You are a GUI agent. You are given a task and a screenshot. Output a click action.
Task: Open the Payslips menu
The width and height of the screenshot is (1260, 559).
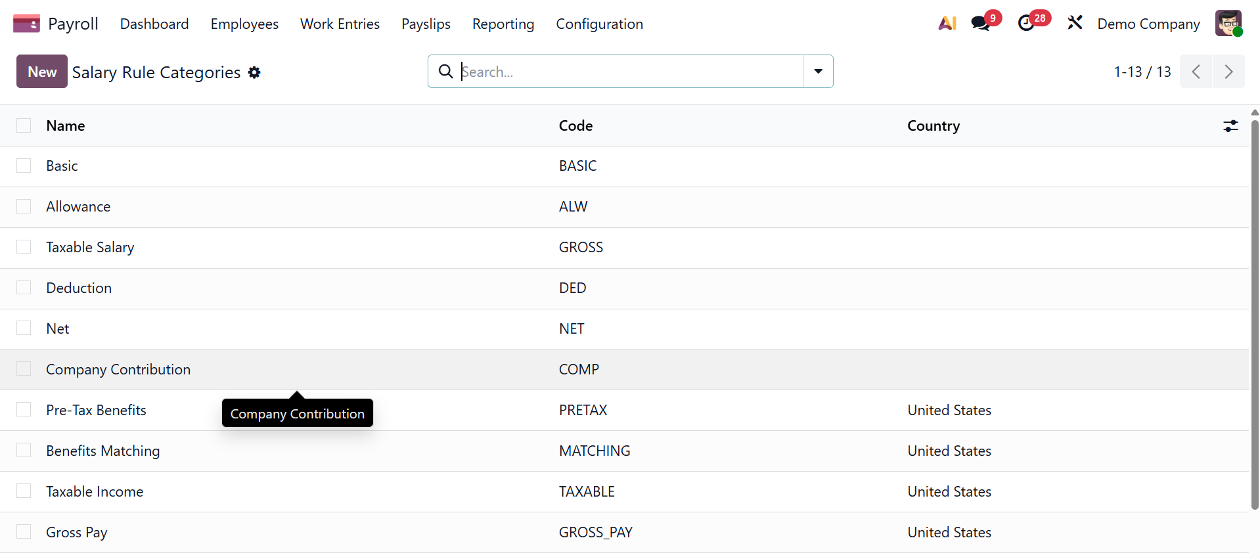point(426,24)
